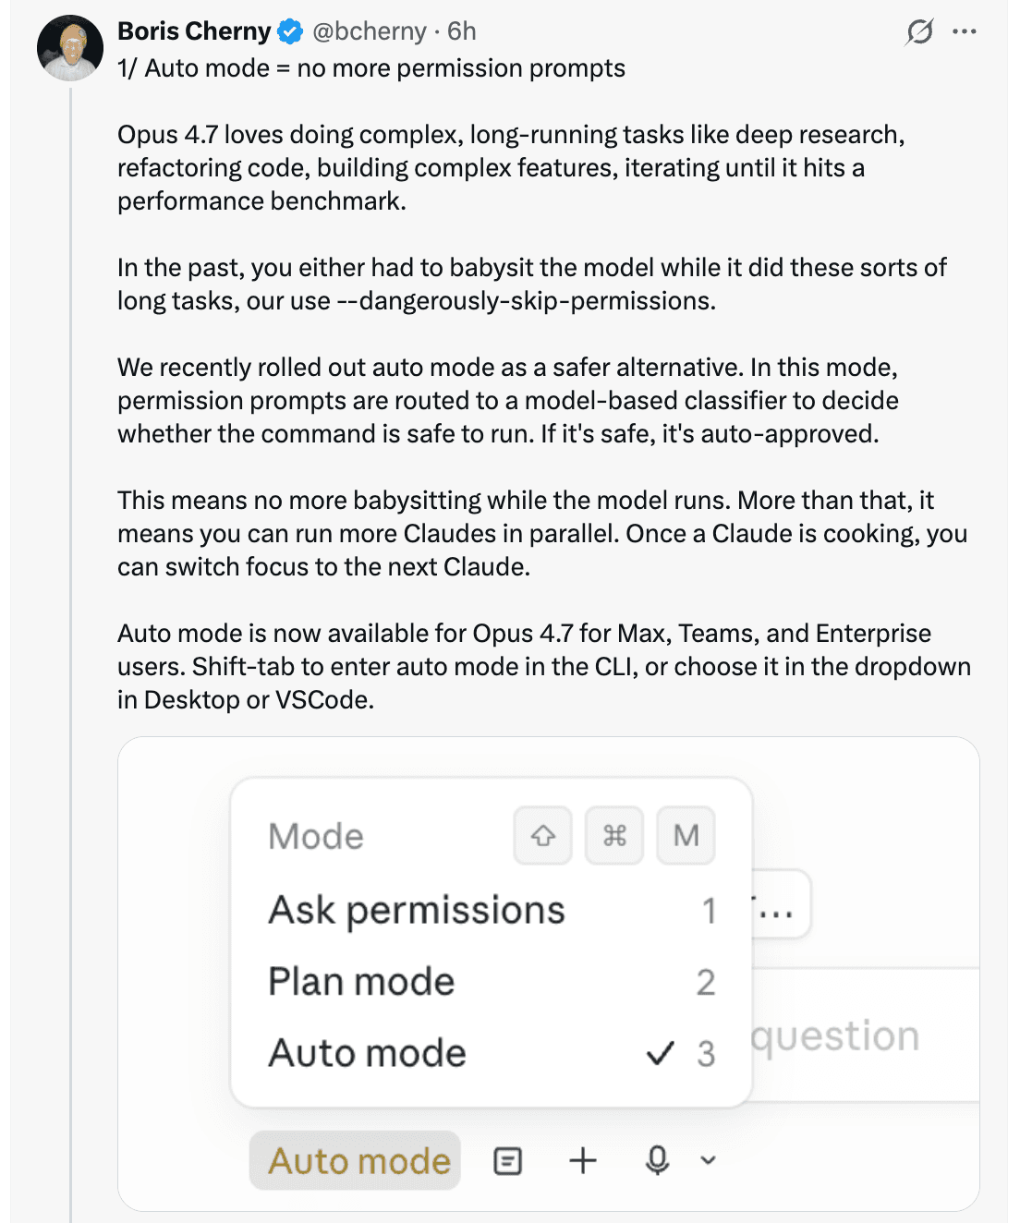
Task: Click the blue verified badge icon
Action: click(290, 31)
